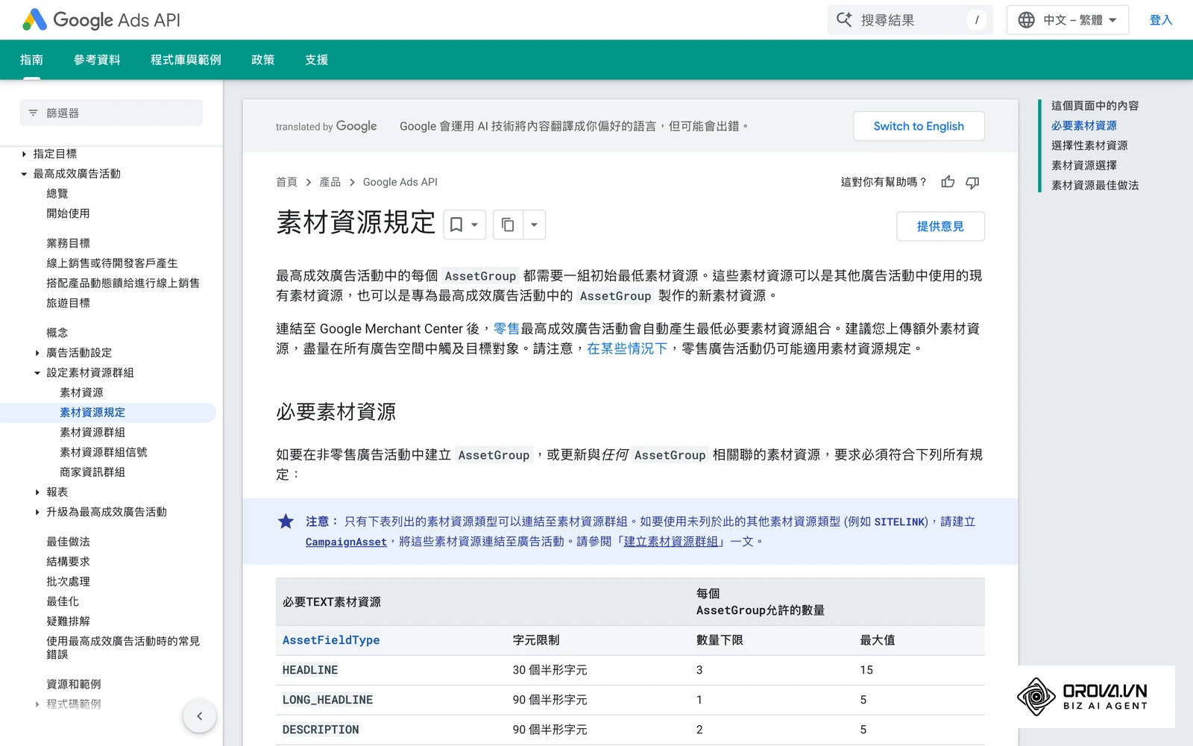Click the thumbs down not helpful icon
This screenshot has height=746, width=1193.
click(972, 182)
